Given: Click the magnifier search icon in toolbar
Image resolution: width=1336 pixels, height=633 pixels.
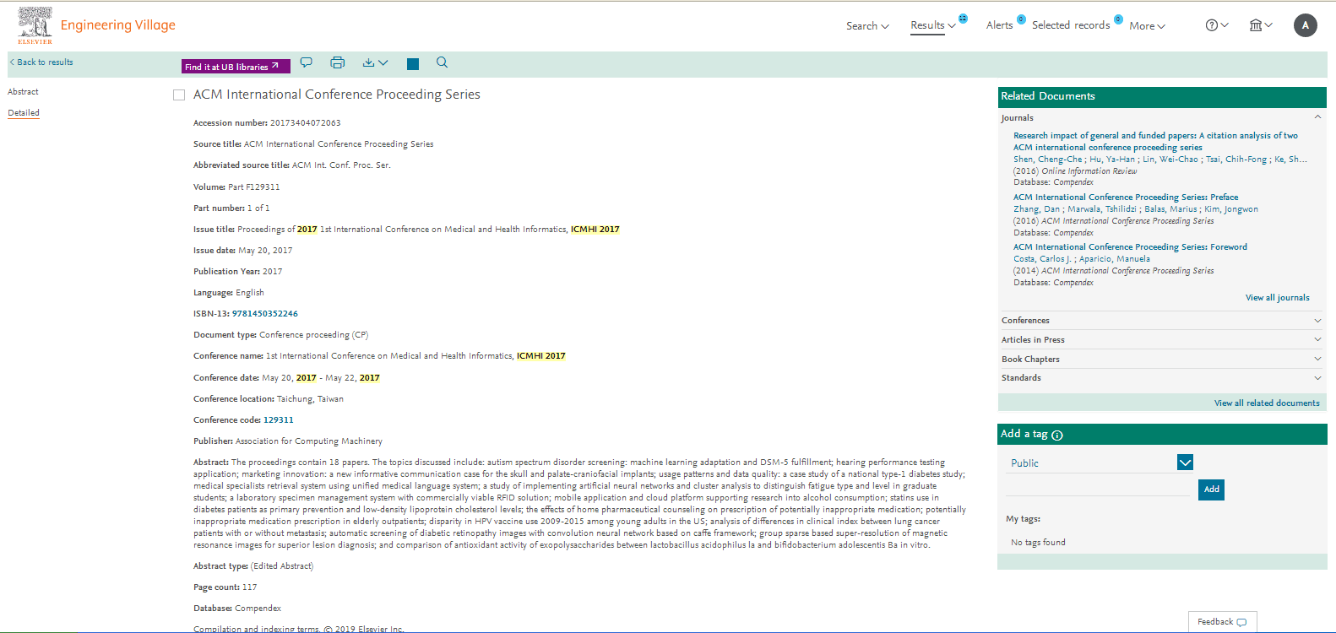Looking at the screenshot, I should [x=442, y=62].
